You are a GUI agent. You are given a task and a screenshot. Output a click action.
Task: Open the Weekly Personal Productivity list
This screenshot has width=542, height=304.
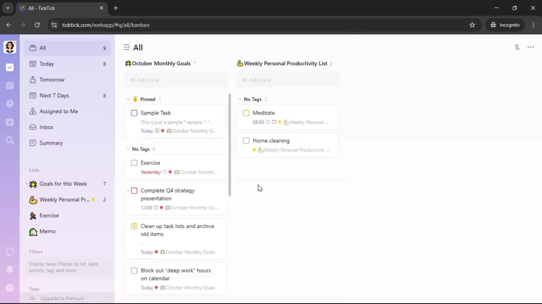pos(64,200)
